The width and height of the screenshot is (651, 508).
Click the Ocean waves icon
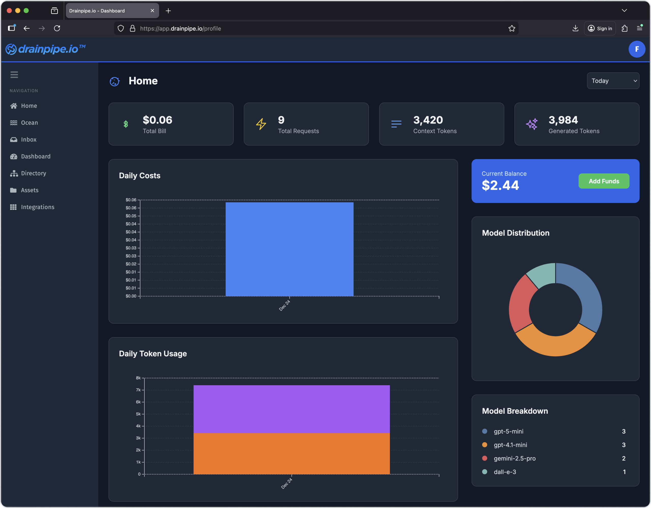pyautogui.click(x=13, y=123)
